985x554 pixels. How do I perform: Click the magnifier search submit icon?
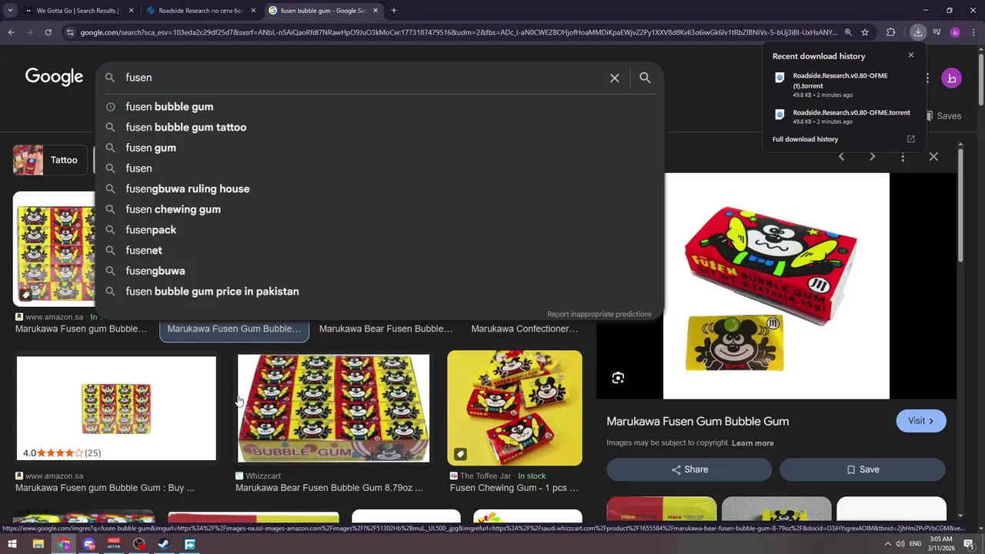tap(645, 78)
